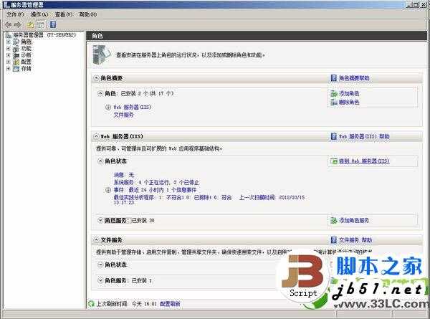Viewport: 430px width, 319px height.
Task: Select the 诊断 node in the tree
Action: (x=27, y=55)
